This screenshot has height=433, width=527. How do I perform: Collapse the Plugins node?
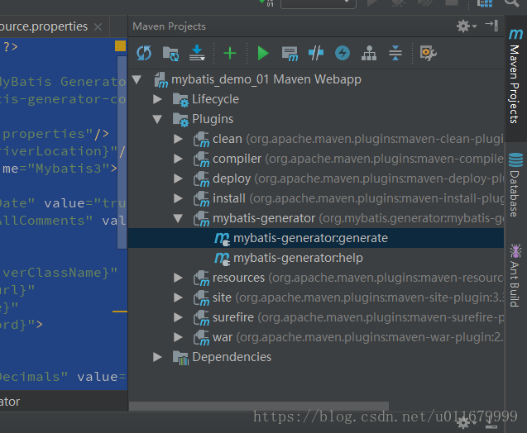tap(157, 119)
